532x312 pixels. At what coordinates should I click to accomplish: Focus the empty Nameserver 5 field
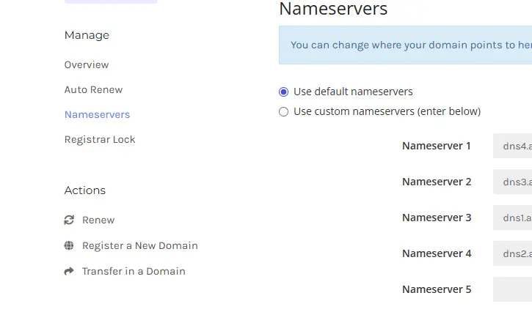tap(512, 289)
